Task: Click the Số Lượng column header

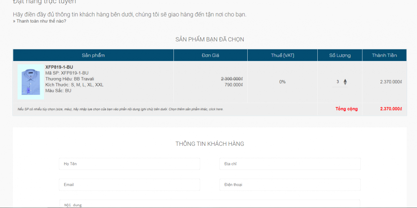Action: [x=339, y=56]
